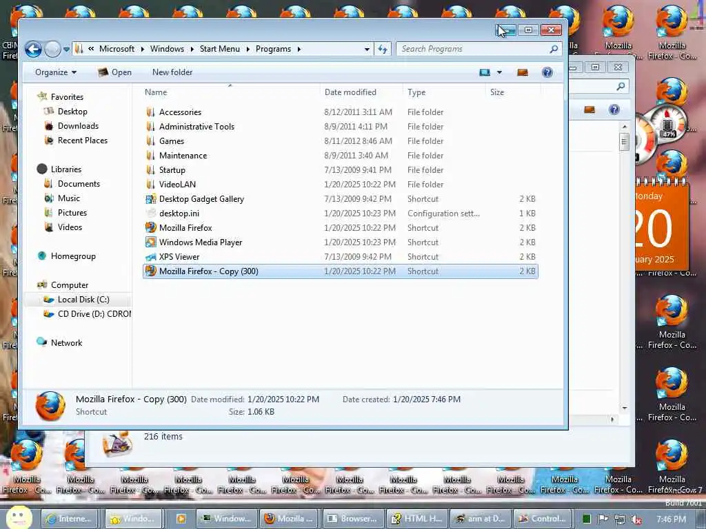This screenshot has width=706, height=529.
Task: Select the Mozilla Firefox shortcut icon
Action: [x=151, y=227]
